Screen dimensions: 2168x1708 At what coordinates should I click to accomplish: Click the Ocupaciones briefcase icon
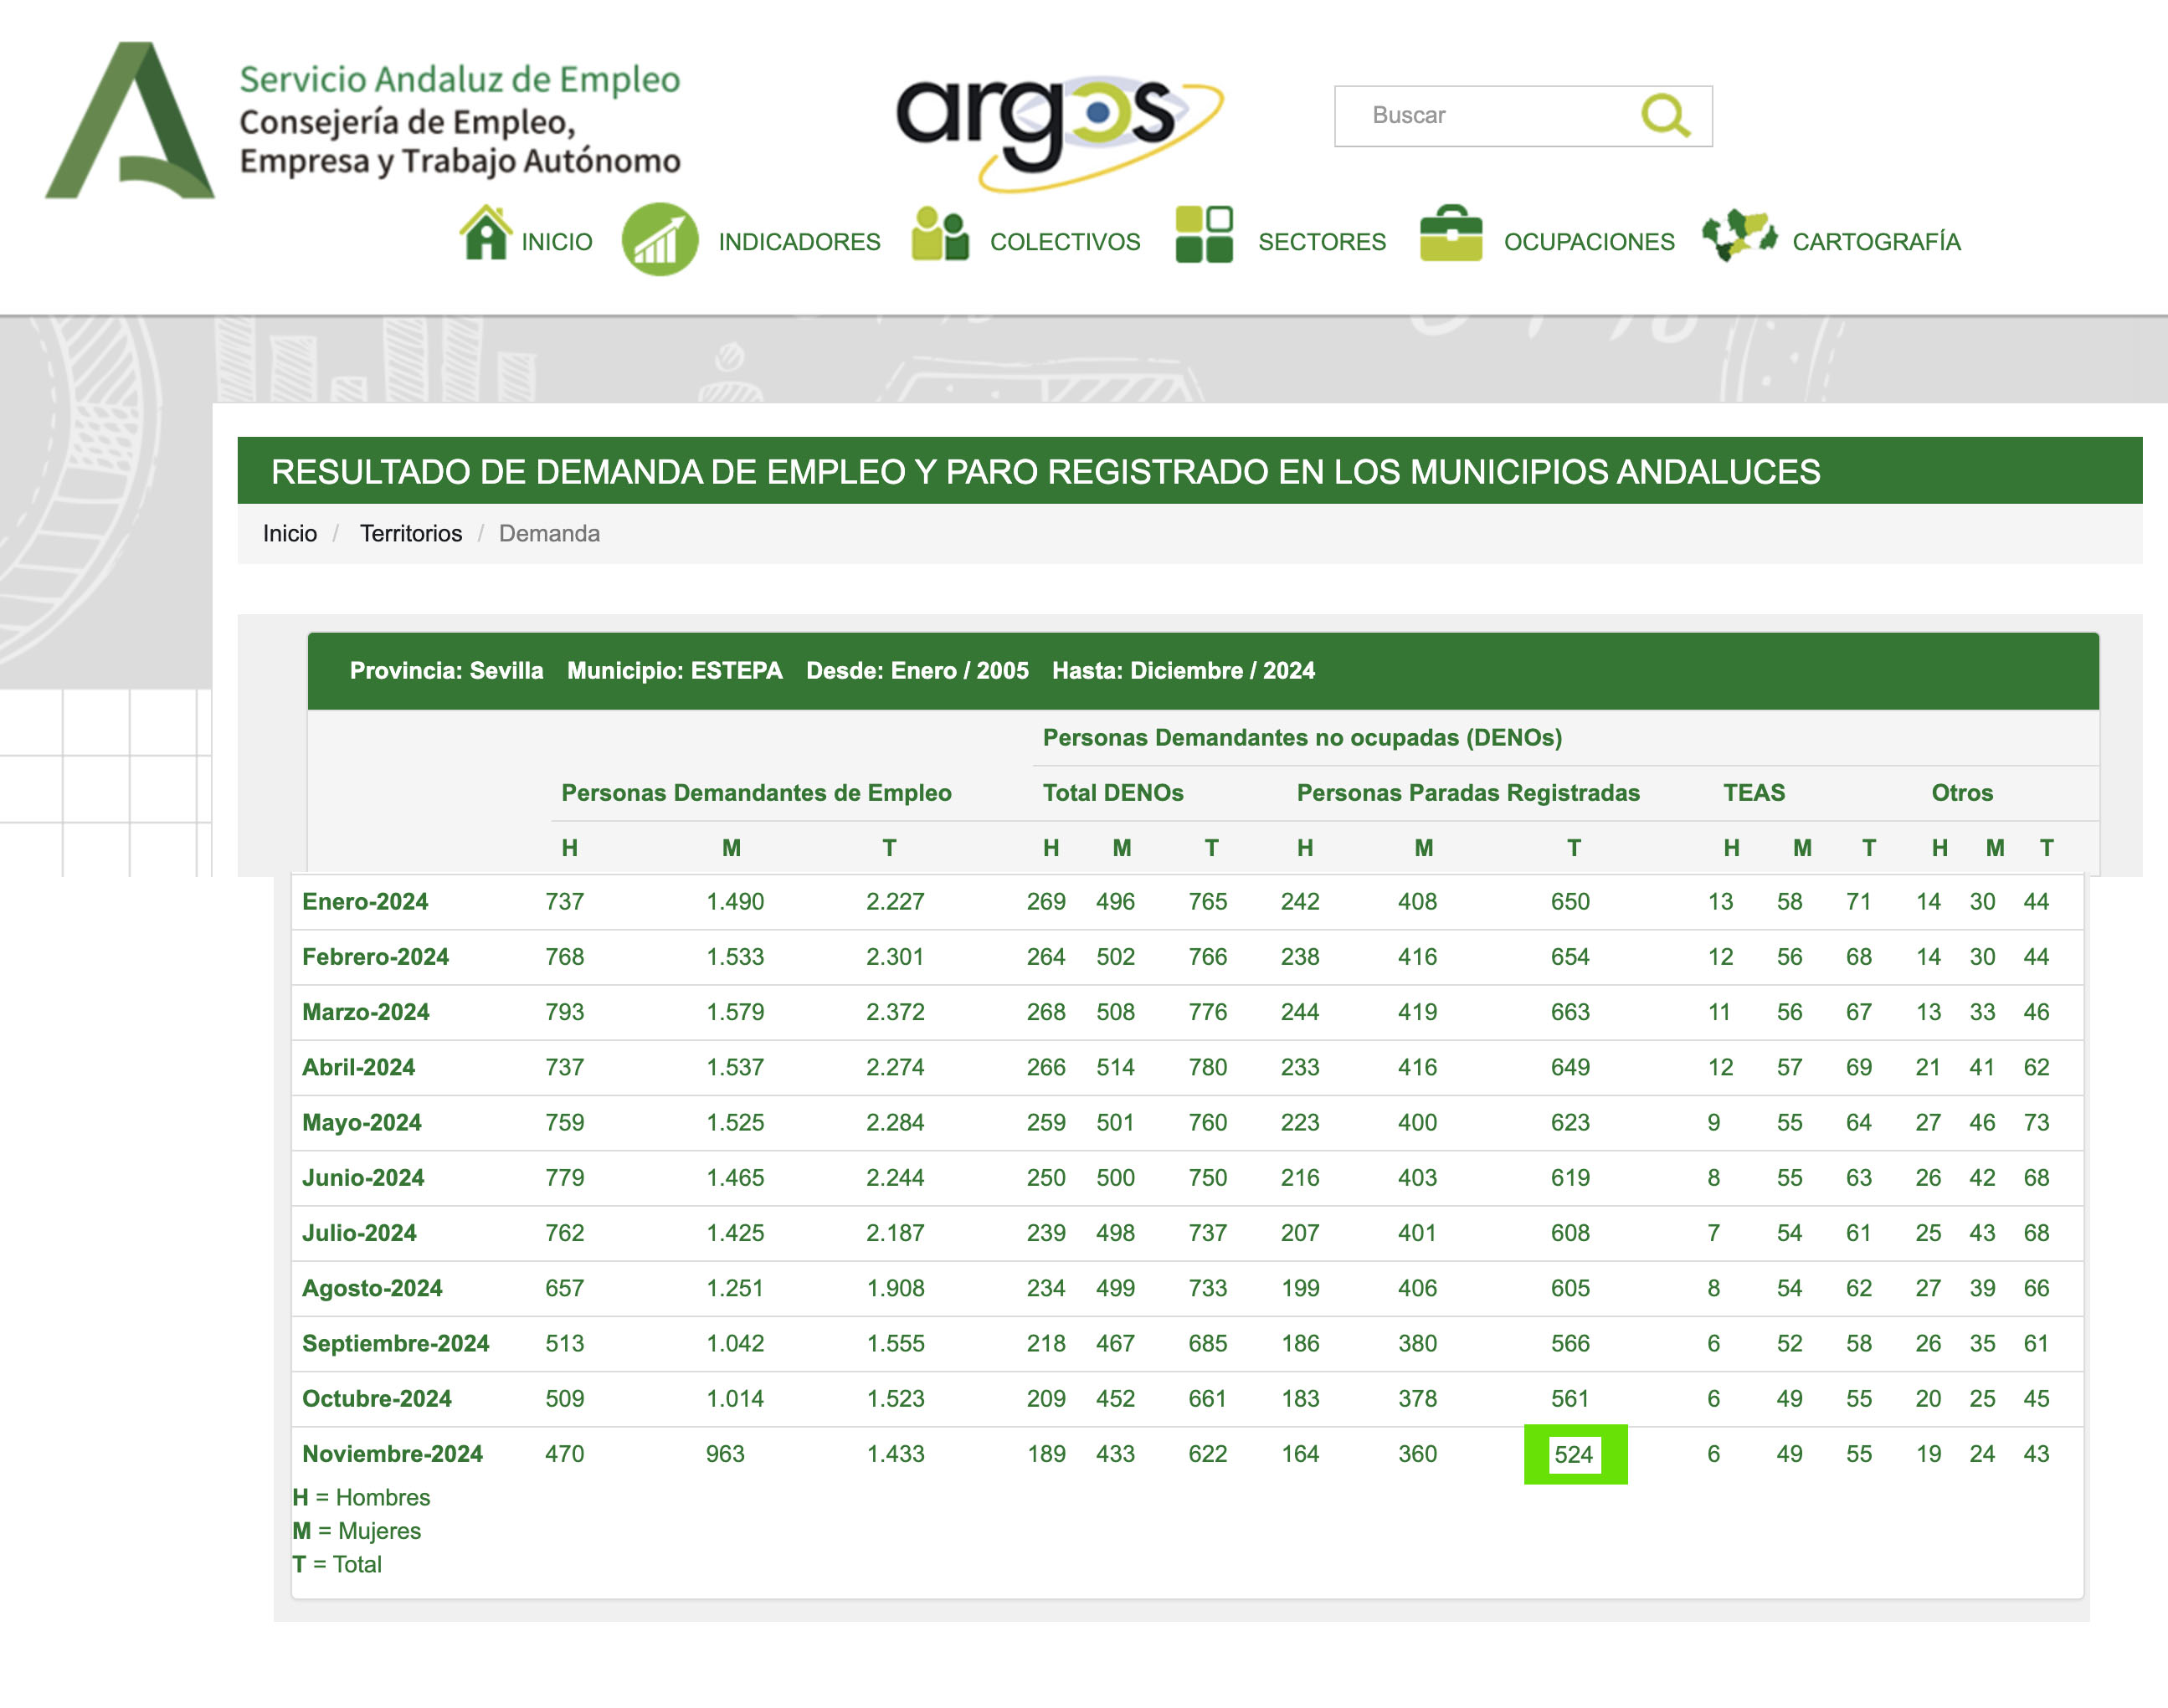pos(1450,235)
